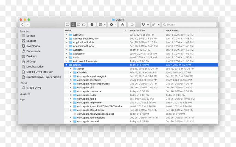Open Setapp in the sidebar
The width and height of the screenshot is (236, 147).
[x=30, y=36]
